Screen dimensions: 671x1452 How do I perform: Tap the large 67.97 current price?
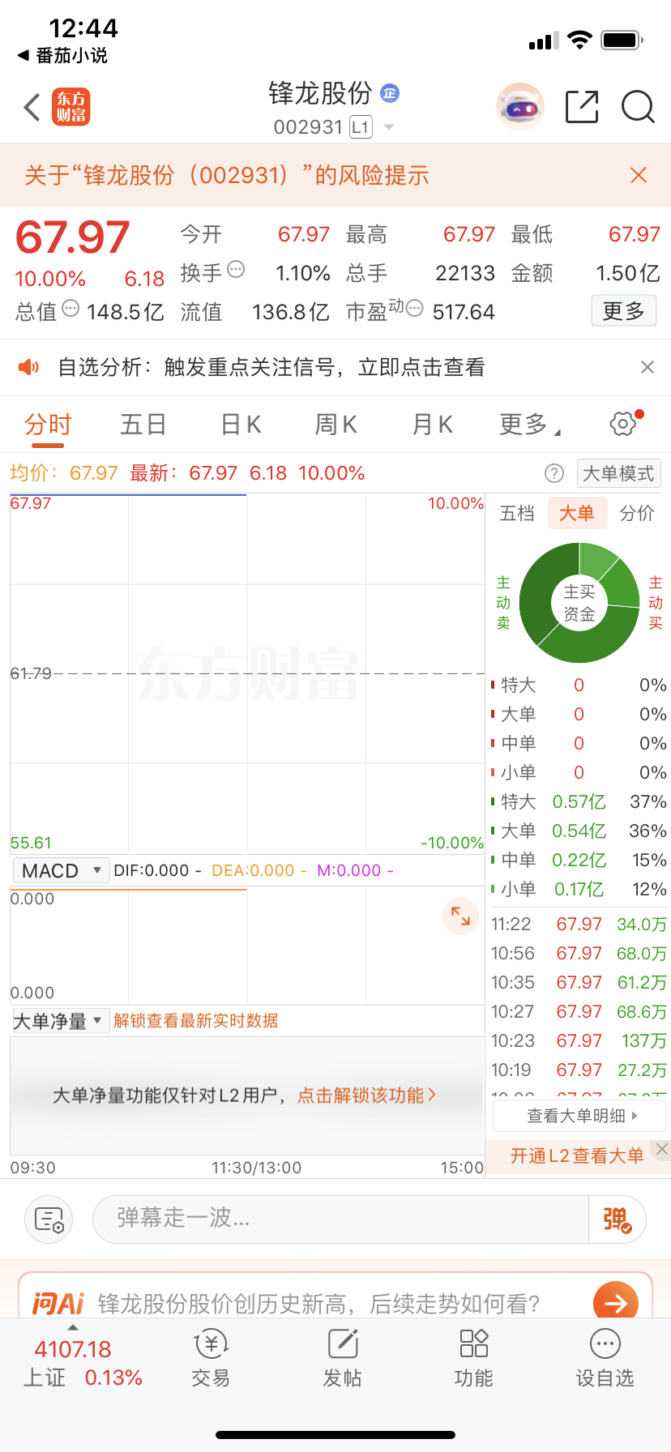coord(73,237)
